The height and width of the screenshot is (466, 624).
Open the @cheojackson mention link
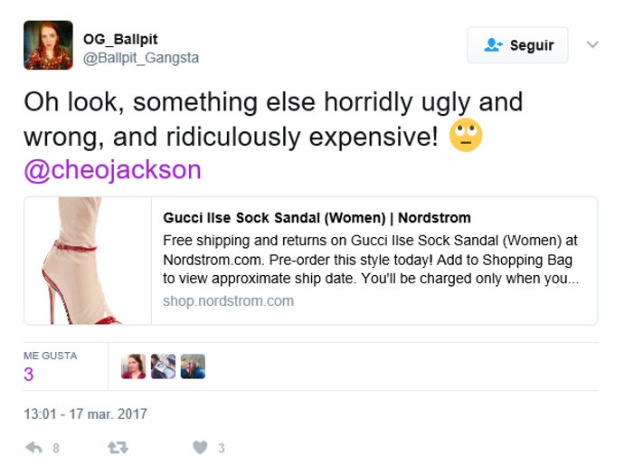[113, 170]
